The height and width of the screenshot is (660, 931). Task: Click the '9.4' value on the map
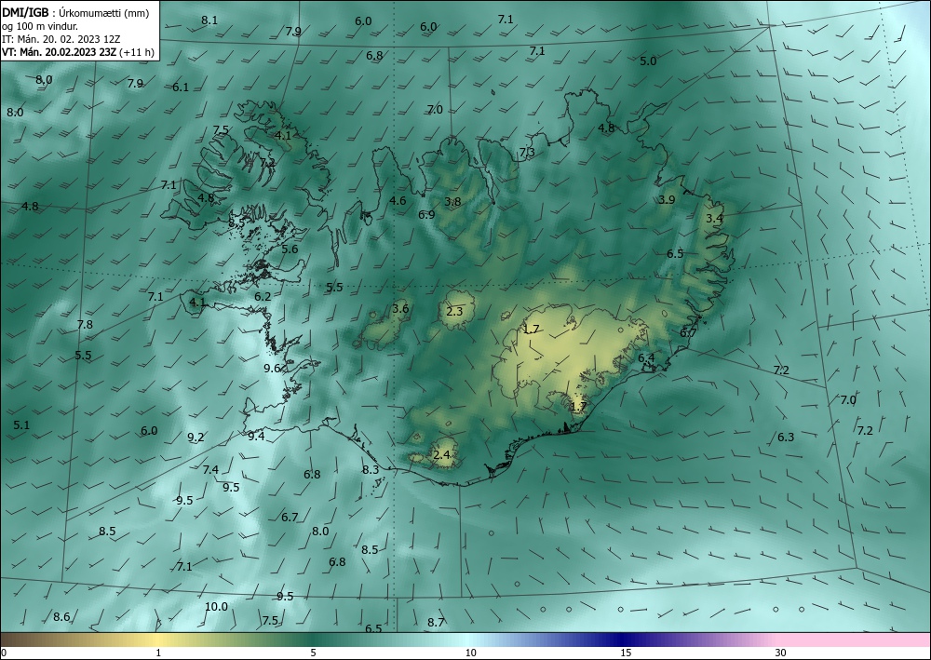256,437
